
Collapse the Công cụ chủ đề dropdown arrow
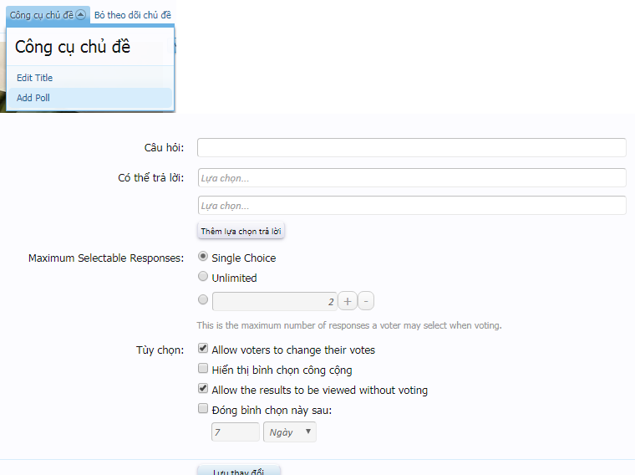(80, 15)
